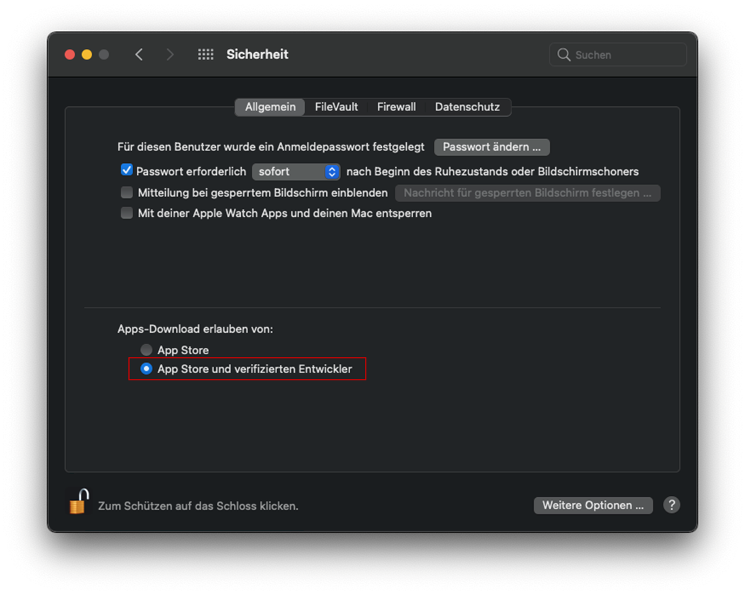Disable the Passwort erforderlich checkbox
745x595 pixels.
point(127,170)
